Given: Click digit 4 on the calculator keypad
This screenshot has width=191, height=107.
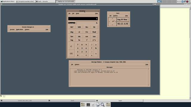Looking at the screenshot, I should 78,48.
